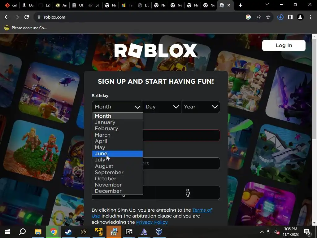Open the VirtualBox cube taskbar icon
The height and width of the screenshot is (238, 317).
[159, 232]
